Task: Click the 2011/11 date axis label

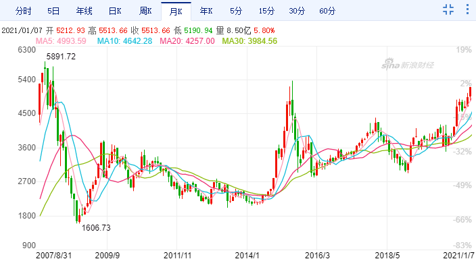Action: pos(178,256)
